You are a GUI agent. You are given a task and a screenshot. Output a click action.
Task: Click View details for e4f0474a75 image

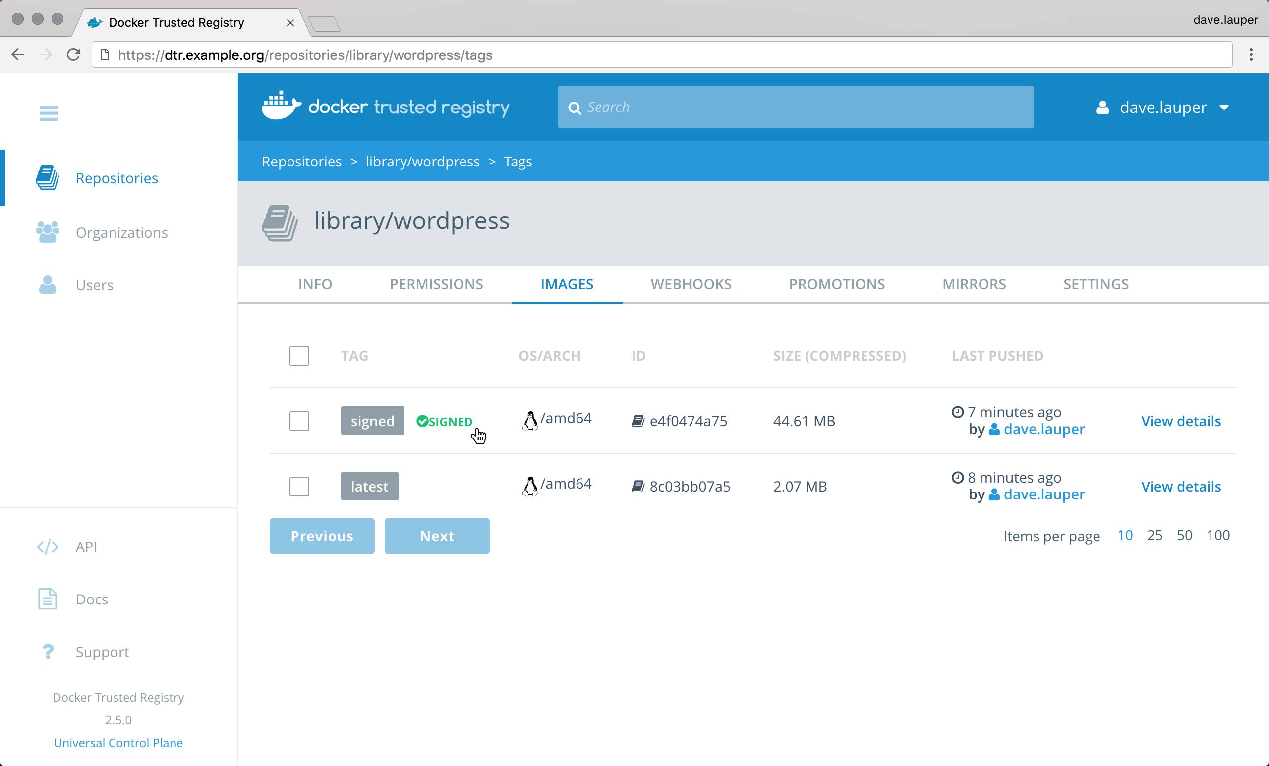[x=1180, y=421]
